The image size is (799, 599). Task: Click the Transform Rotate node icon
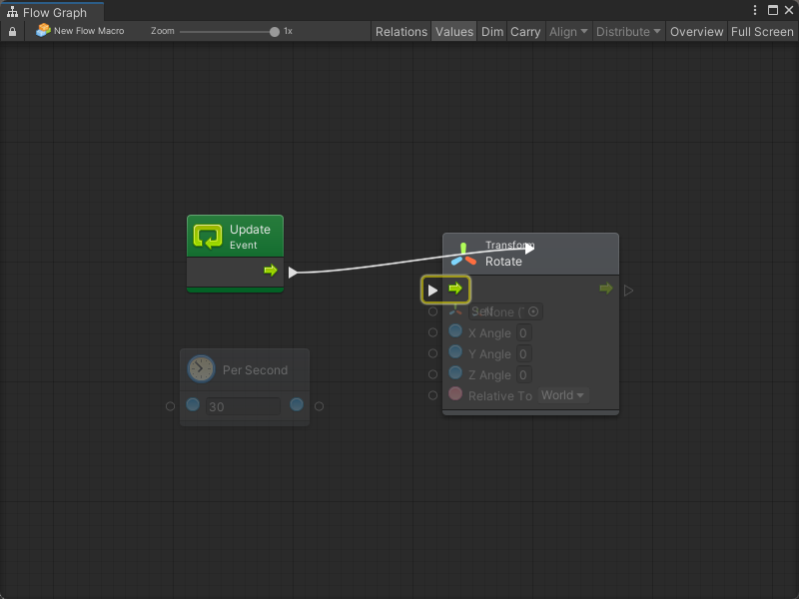(463, 254)
